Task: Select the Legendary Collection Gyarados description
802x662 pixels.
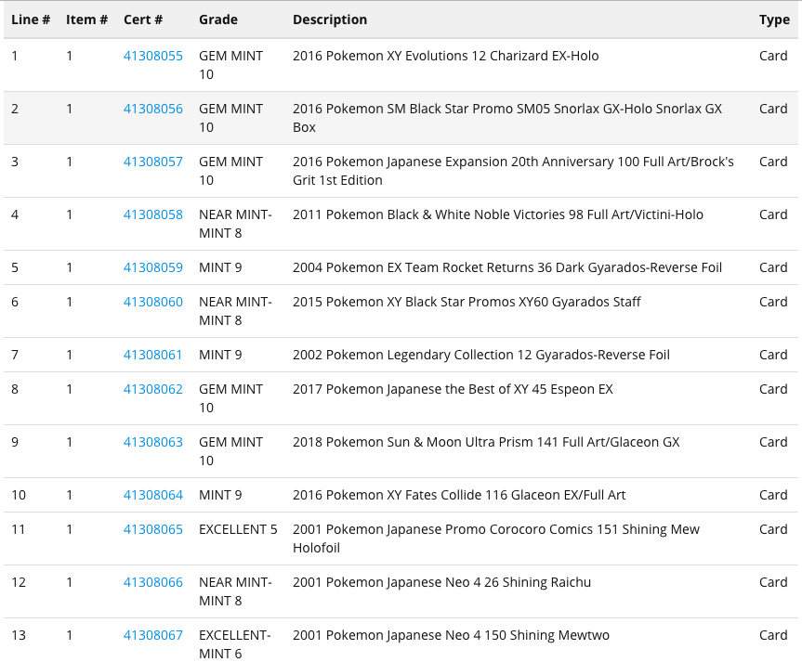Action: (481, 356)
